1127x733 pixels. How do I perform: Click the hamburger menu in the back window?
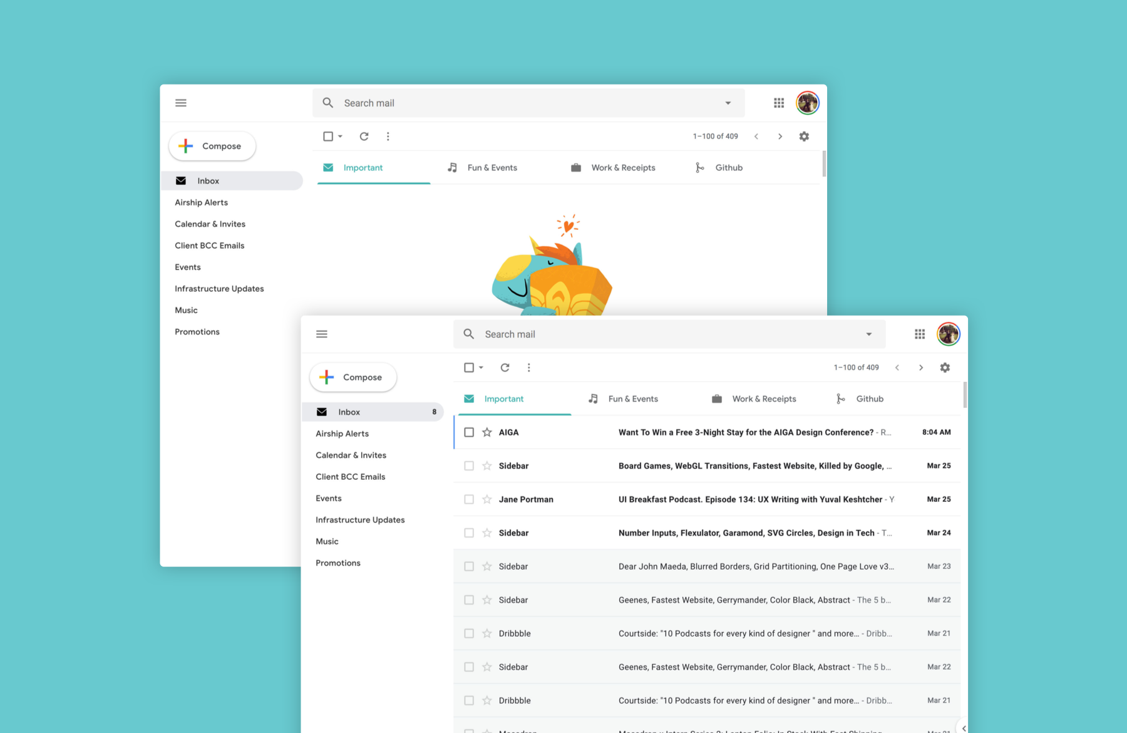click(x=181, y=103)
